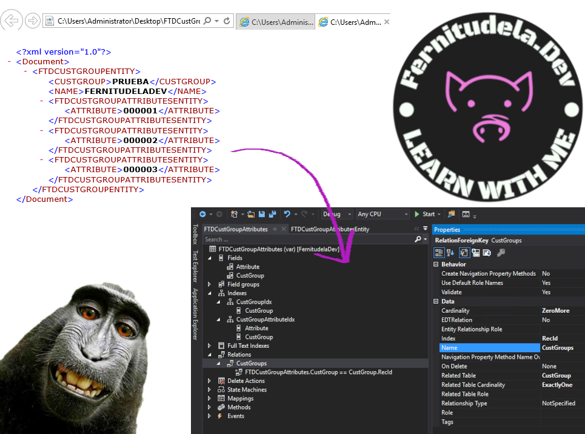The image size is (585, 434).
Task: Click the browser Back arrow button
Action: pyautogui.click(x=12, y=21)
